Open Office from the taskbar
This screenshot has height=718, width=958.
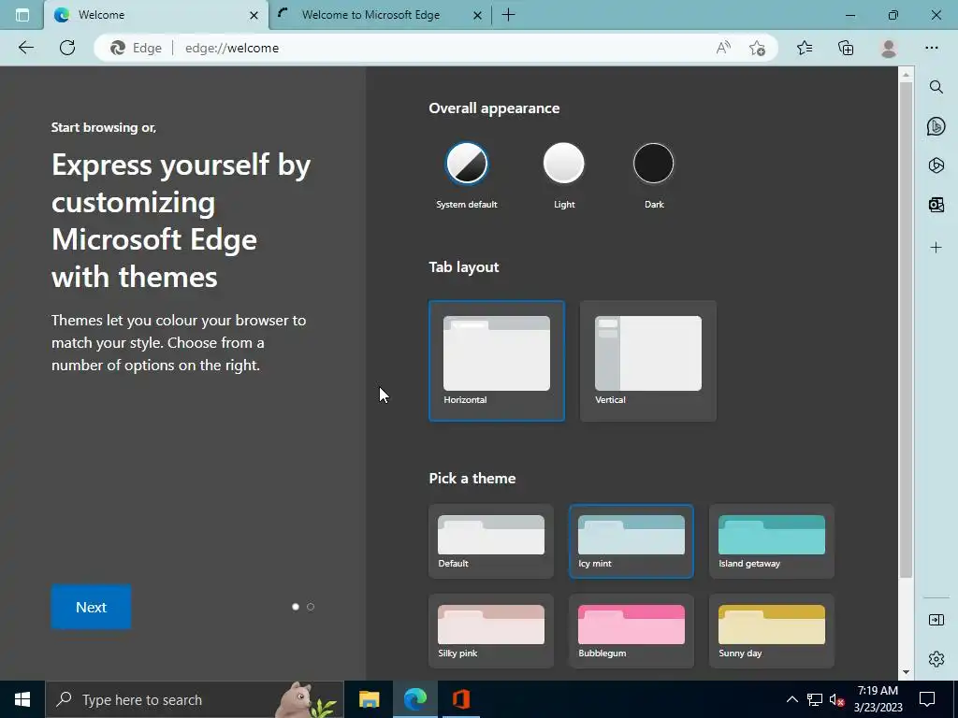(460, 699)
